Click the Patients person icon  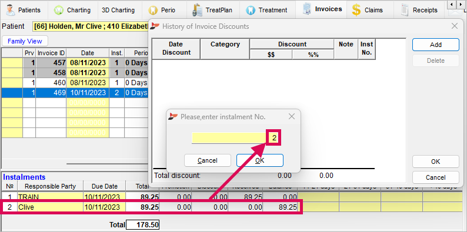(x=11, y=10)
